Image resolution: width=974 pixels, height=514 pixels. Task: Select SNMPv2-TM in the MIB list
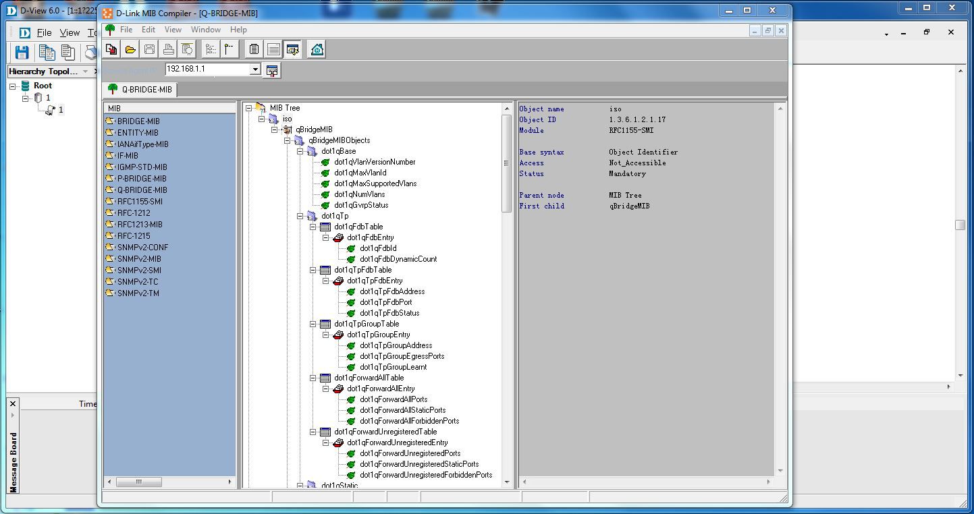[x=138, y=293]
